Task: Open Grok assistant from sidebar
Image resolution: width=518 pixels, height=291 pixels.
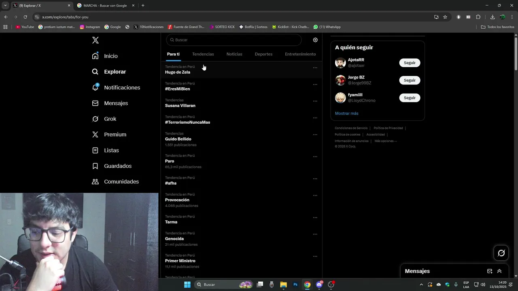Action: pos(104,119)
